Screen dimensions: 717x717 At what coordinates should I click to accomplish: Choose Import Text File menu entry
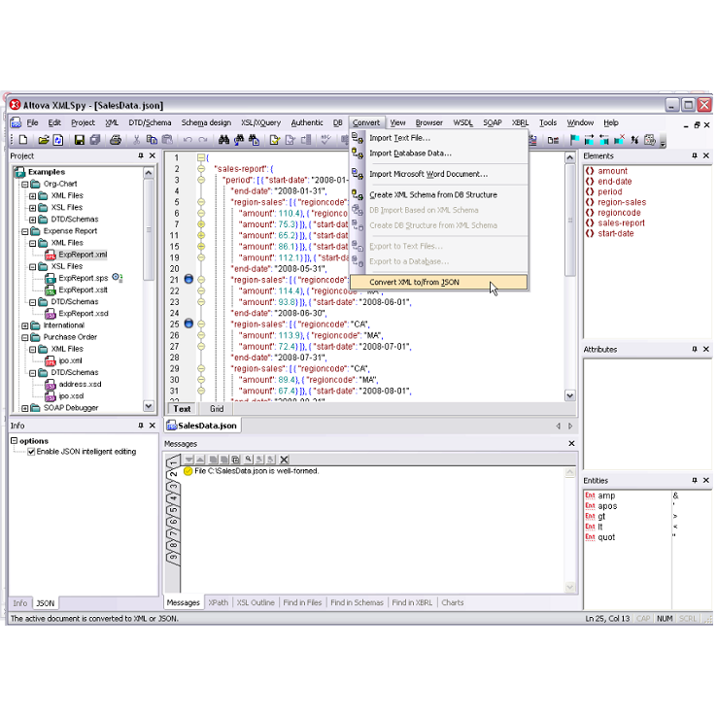[438, 138]
